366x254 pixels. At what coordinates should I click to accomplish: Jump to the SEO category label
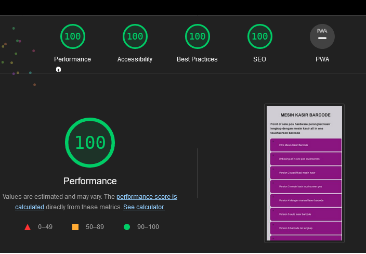(260, 59)
